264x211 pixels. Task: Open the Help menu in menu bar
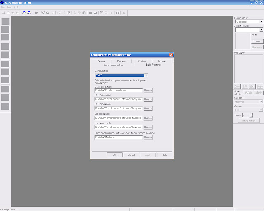click(x=16, y=7)
